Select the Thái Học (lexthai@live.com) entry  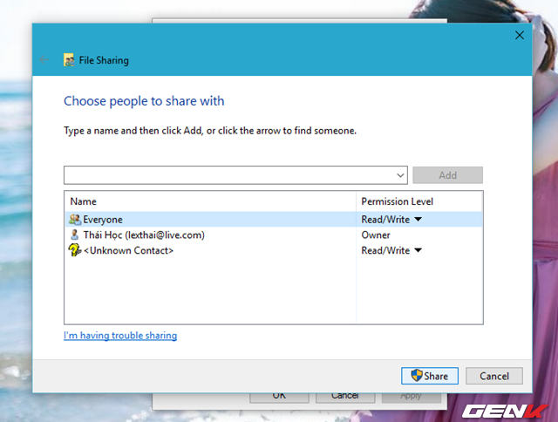143,235
